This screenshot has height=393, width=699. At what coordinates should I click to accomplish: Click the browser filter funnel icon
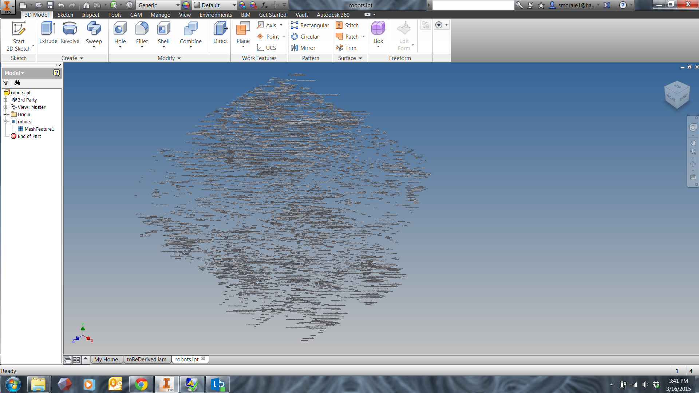pos(6,83)
